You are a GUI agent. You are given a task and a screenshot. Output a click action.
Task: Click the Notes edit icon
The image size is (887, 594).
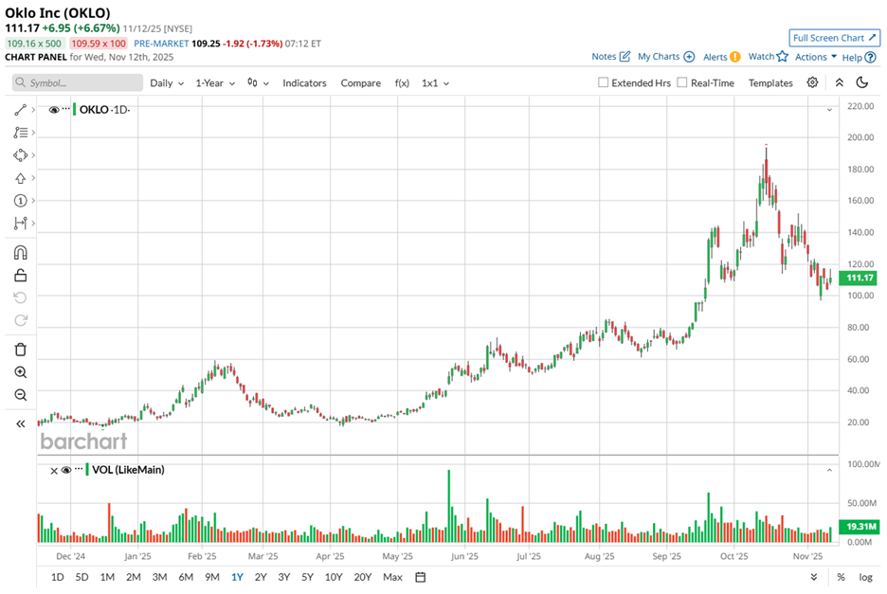[625, 57]
